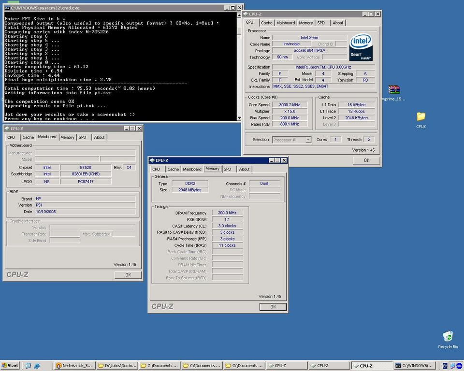
Task: Open About tab in the Memory window
Action: (x=244, y=169)
